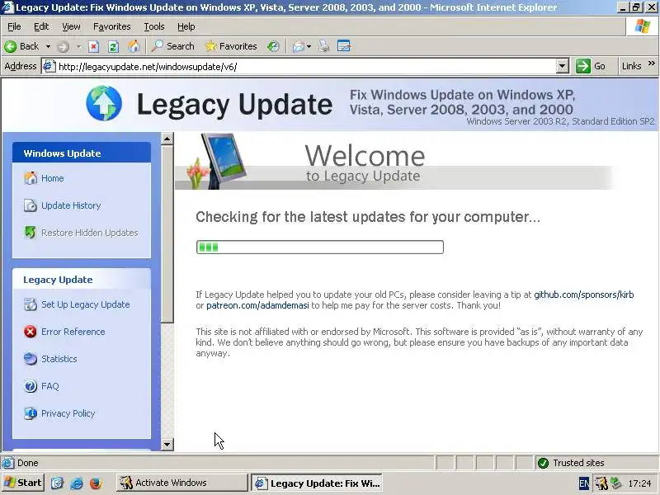Screen dimensions: 660x495
Task: Open the Statistics sidebar link
Action: [x=59, y=359]
